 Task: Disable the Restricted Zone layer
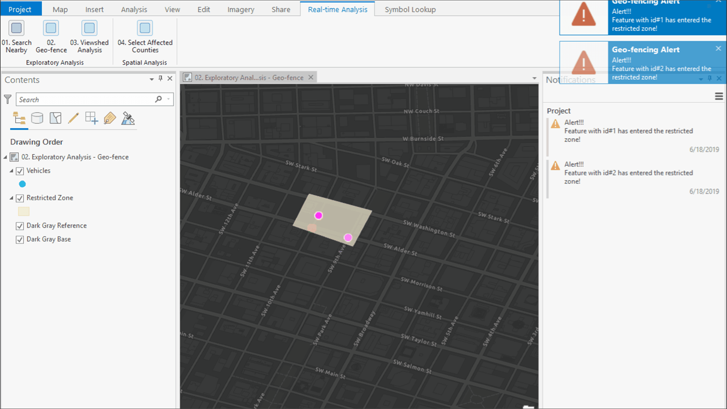coord(20,198)
